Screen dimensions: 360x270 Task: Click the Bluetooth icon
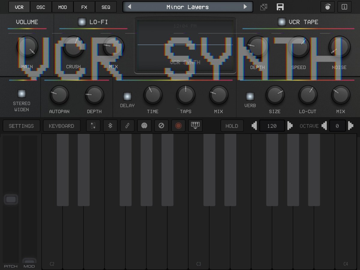coord(110,126)
